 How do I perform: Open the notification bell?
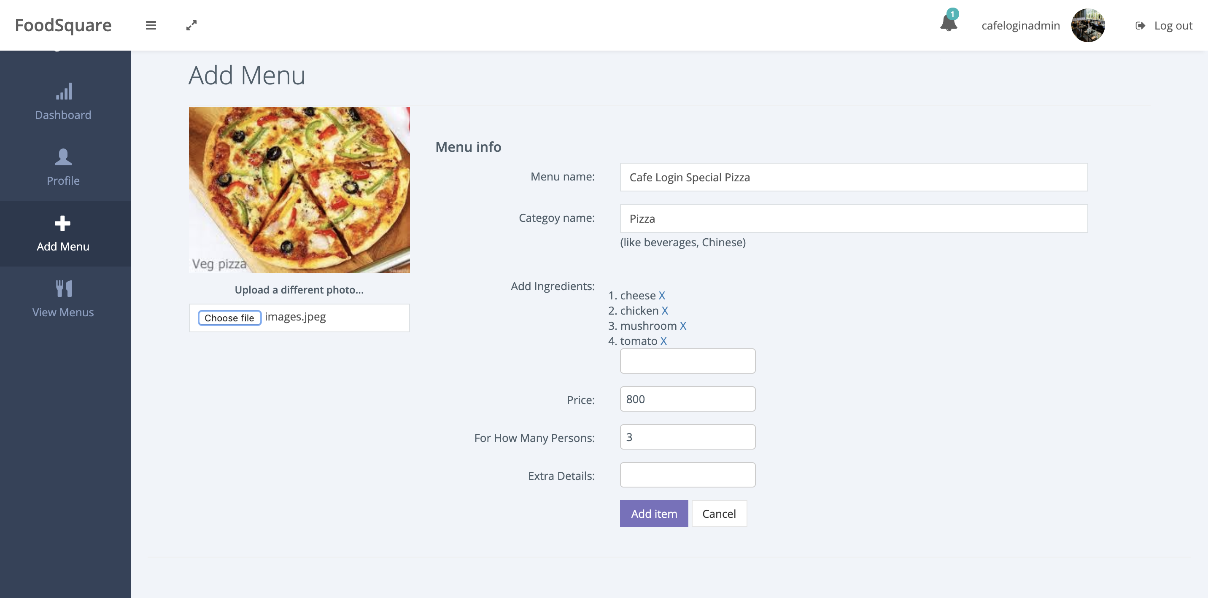pos(948,22)
